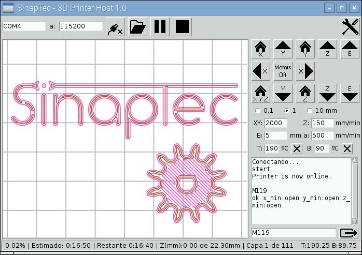
Task: Open a G-code file with folder icon
Action: (137, 27)
